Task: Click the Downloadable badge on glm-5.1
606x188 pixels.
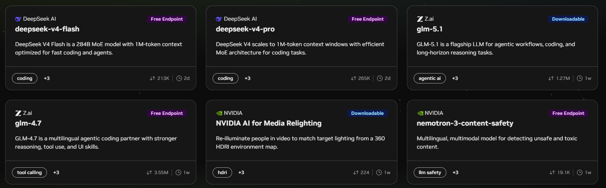Action: (568, 19)
